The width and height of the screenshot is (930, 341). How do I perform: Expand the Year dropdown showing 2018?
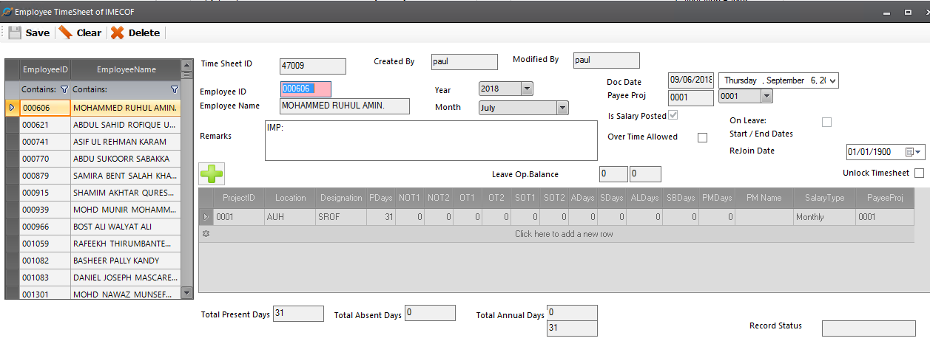click(527, 89)
